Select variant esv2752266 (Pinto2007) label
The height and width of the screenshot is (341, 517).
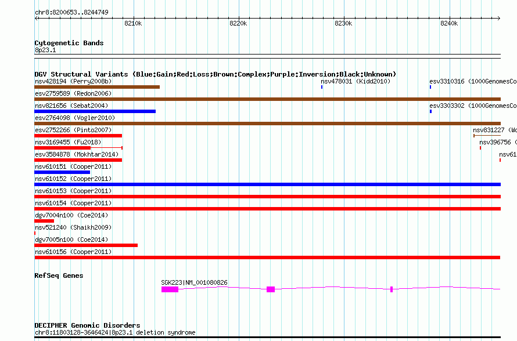click(x=73, y=130)
